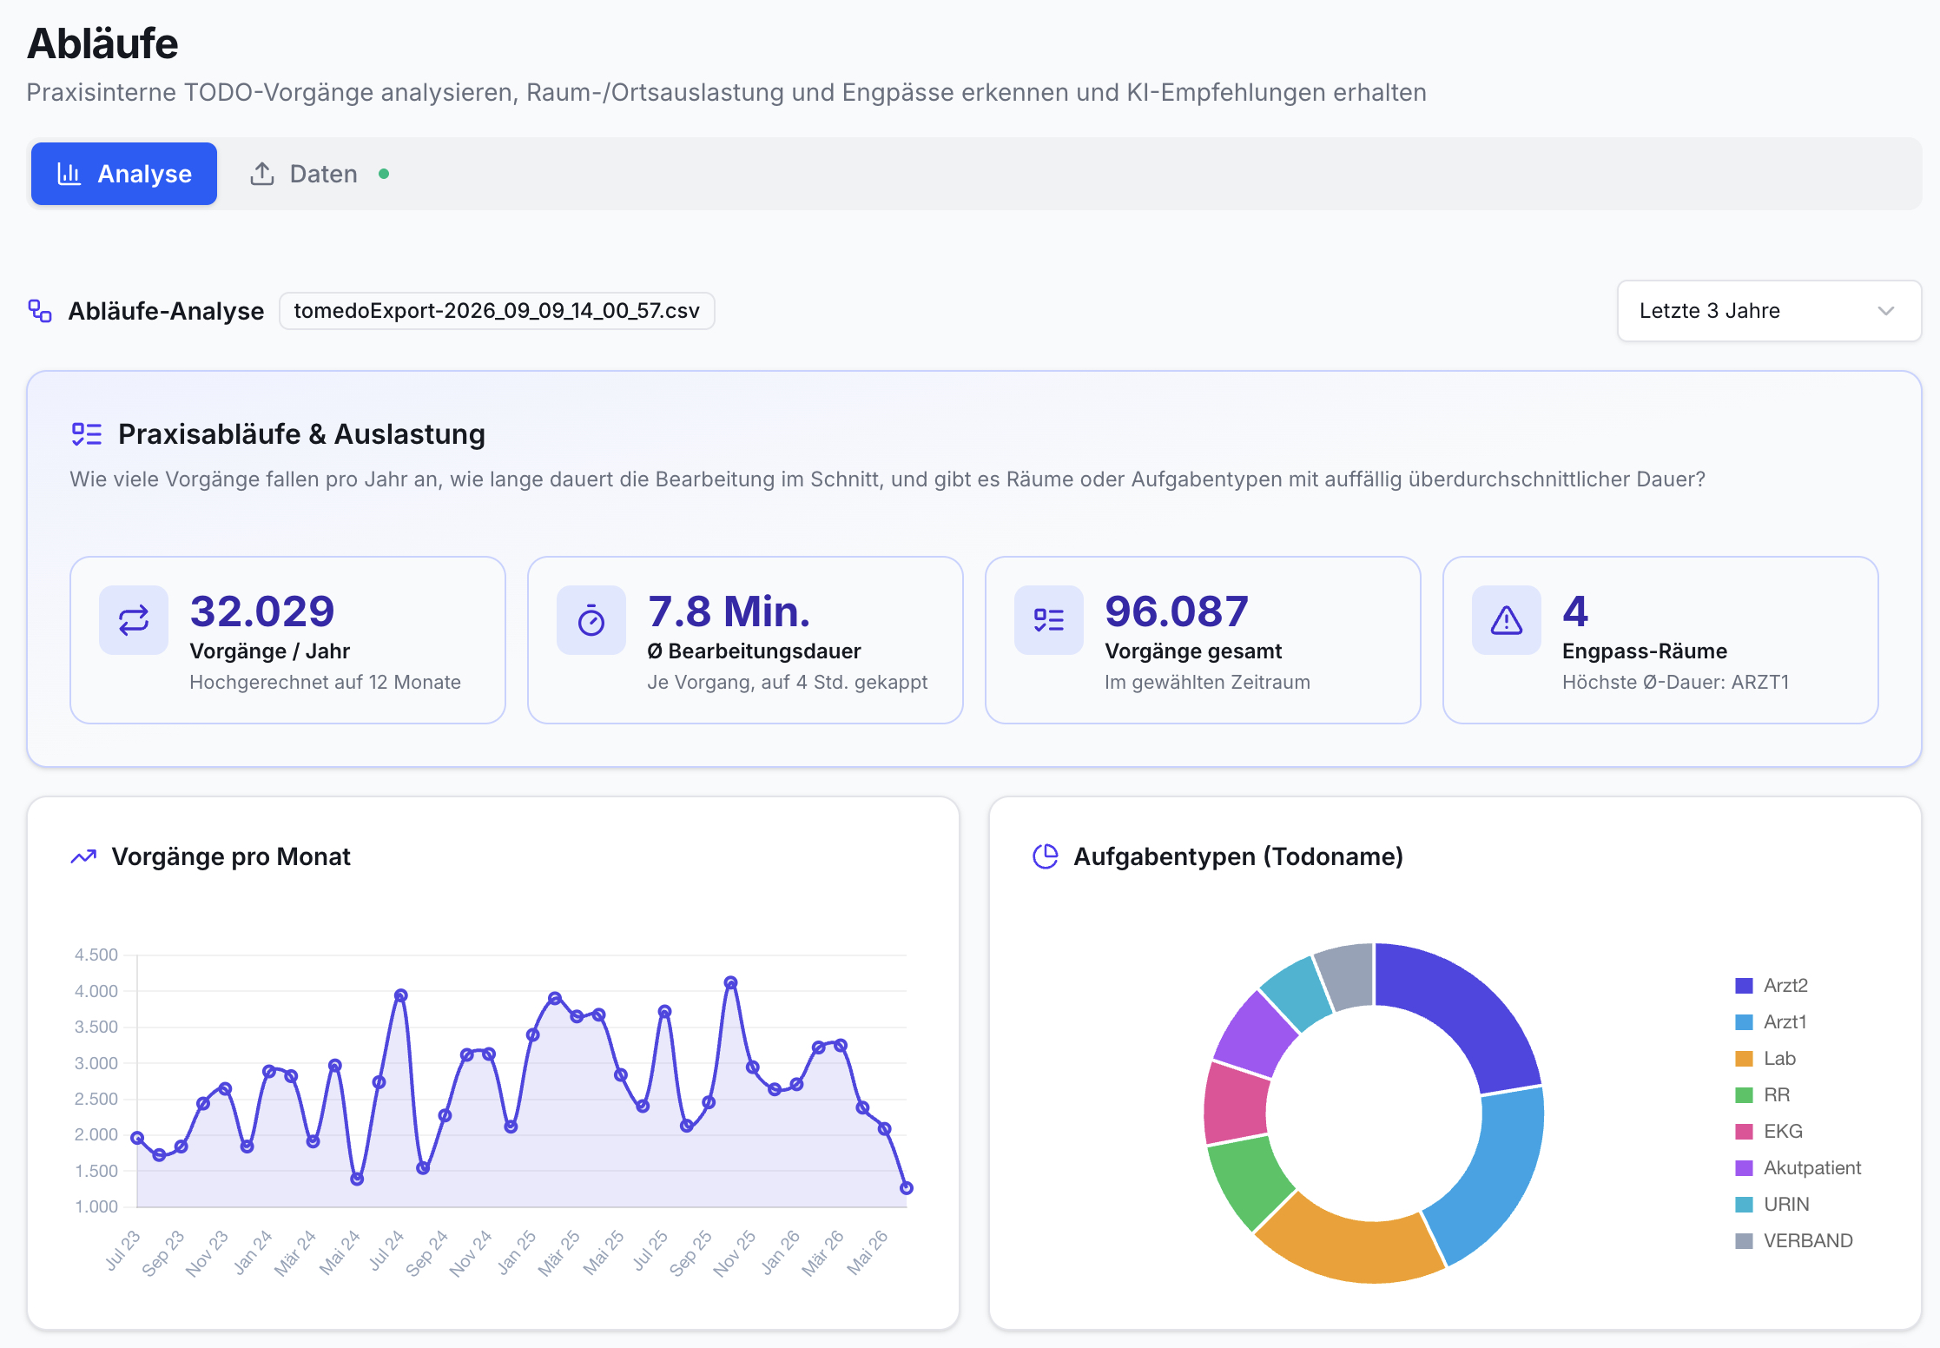The image size is (1940, 1348).
Task: Click the stopwatch icon for Bearbeitungsdauer
Action: [x=591, y=620]
